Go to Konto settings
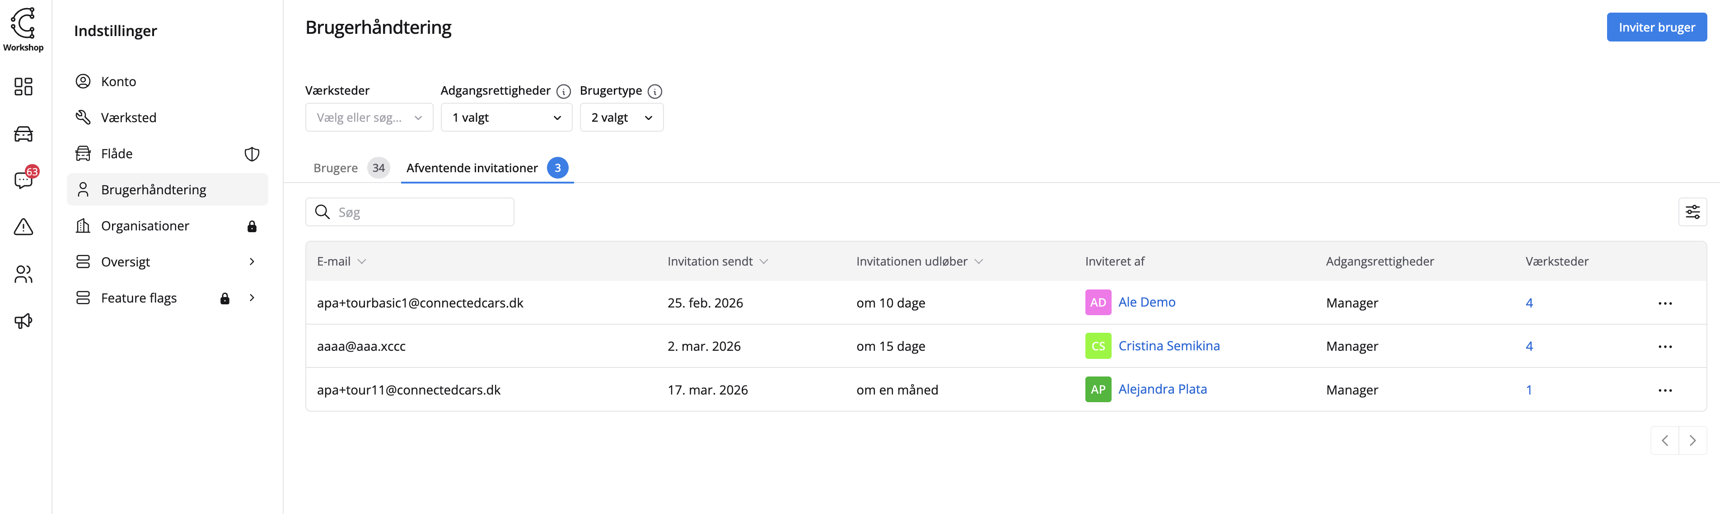This screenshot has width=1720, height=514. 119,81
